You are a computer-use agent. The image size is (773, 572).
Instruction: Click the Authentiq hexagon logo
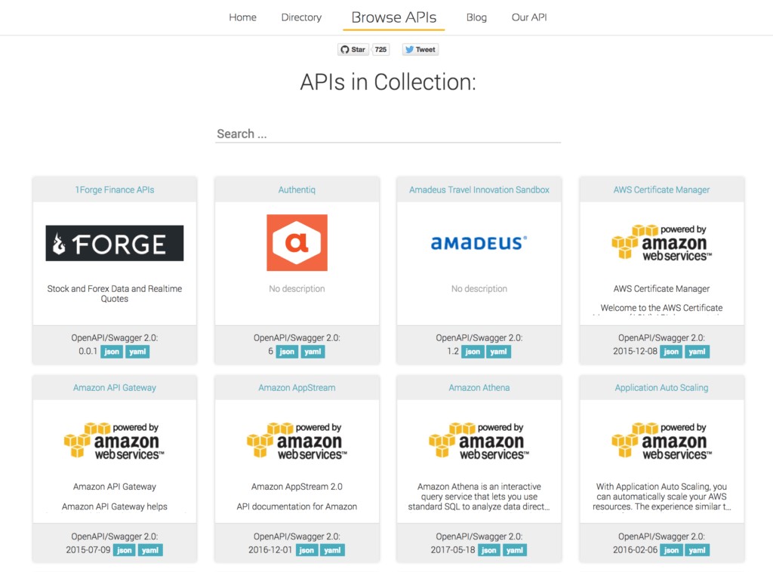pos(297,242)
